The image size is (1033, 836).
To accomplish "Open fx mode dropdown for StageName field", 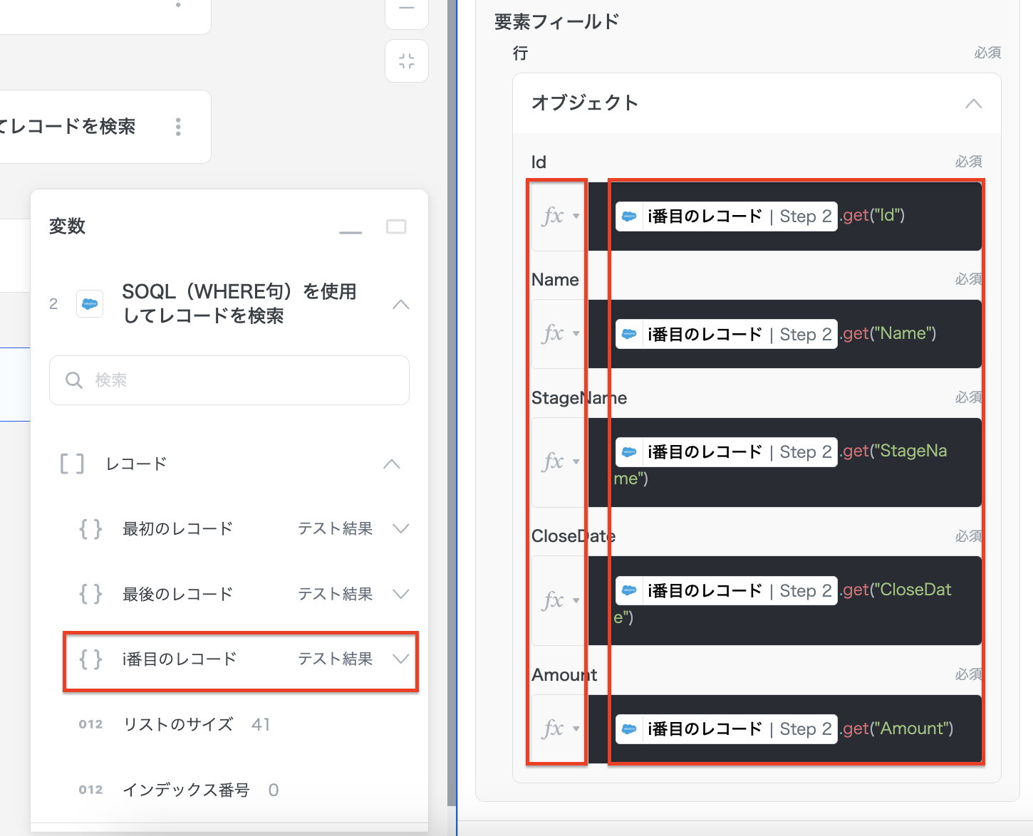I will pos(576,461).
